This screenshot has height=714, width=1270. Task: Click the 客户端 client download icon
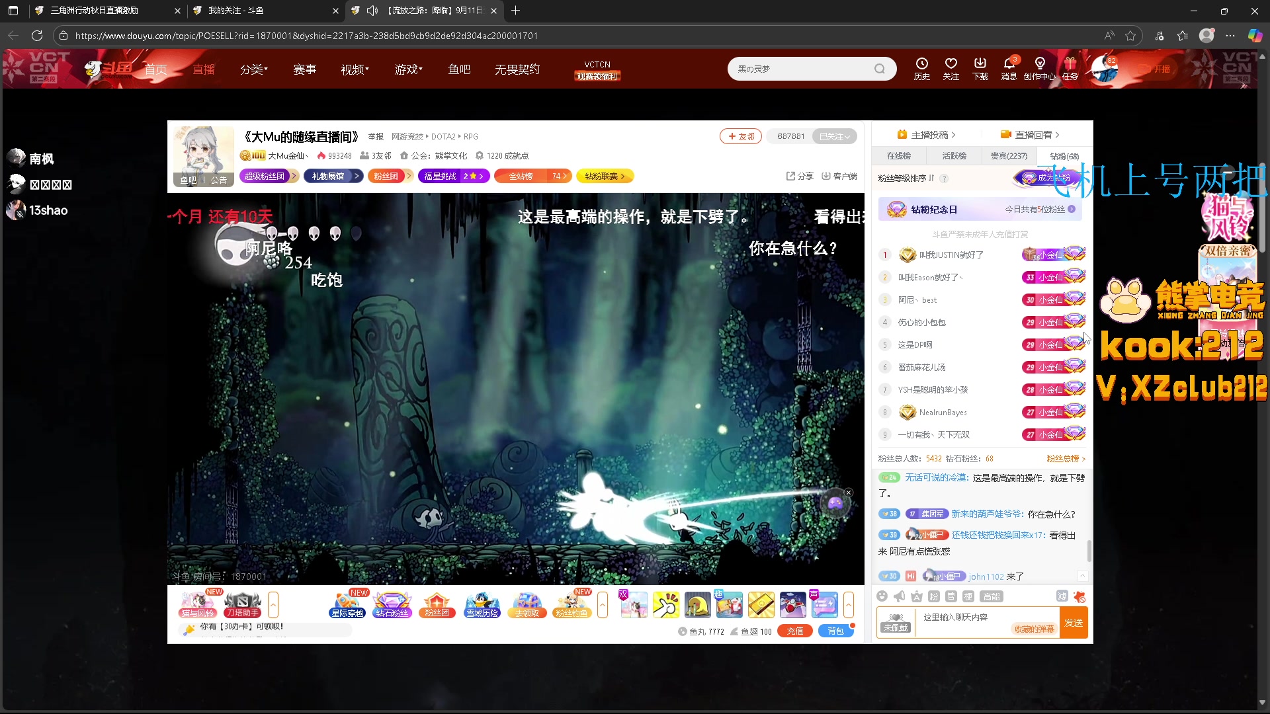[x=839, y=176]
